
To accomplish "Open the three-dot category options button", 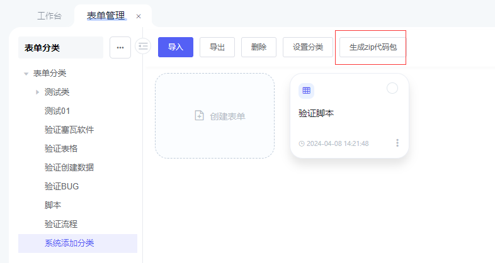I will click(120, 47).
